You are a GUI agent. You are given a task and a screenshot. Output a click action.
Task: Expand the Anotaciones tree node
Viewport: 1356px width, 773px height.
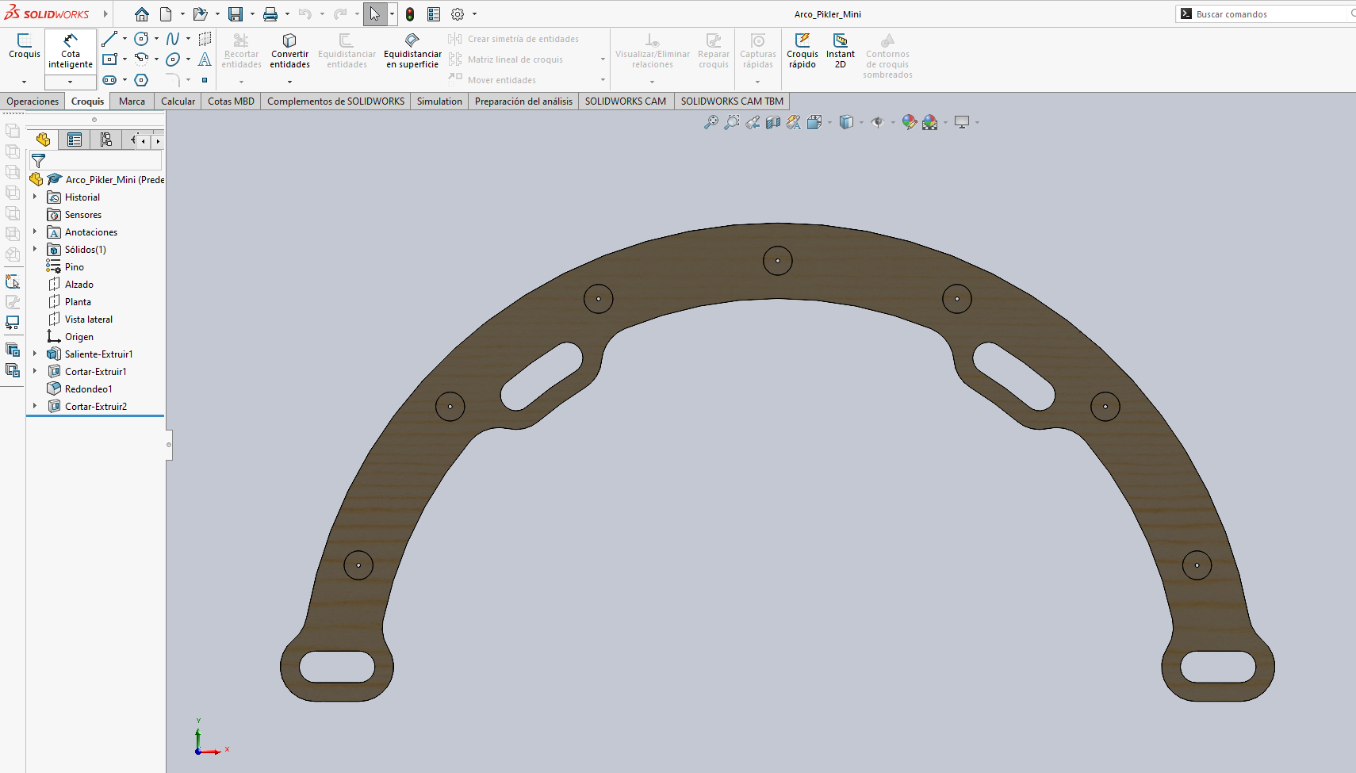pyautogui.click(x=35, y=232)
